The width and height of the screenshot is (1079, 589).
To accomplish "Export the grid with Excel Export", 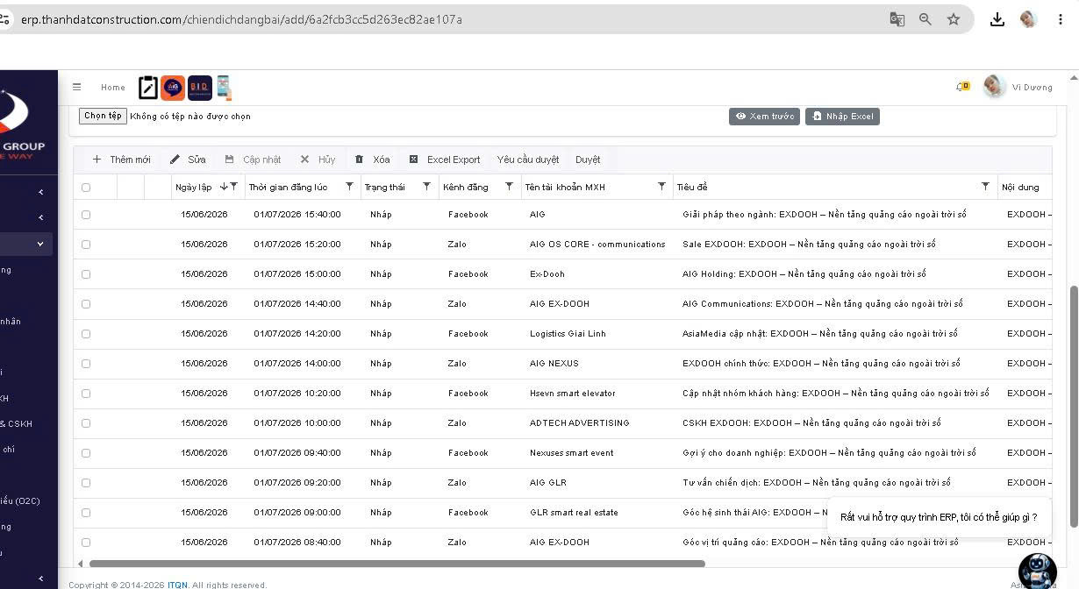I will click(445, 160).
